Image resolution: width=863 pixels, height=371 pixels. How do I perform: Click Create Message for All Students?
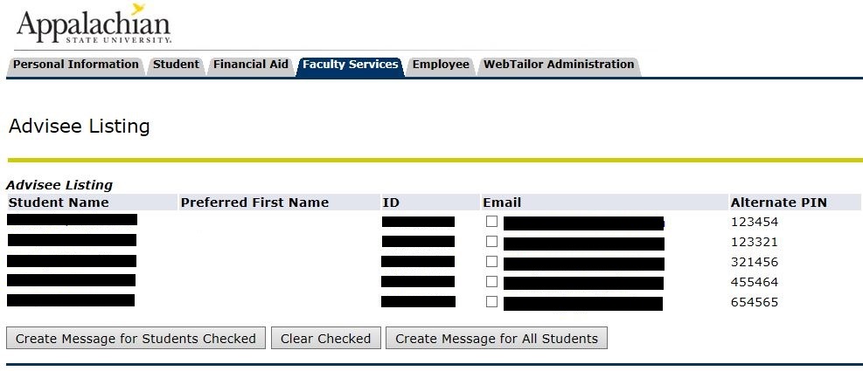click(x=497, y=339)
